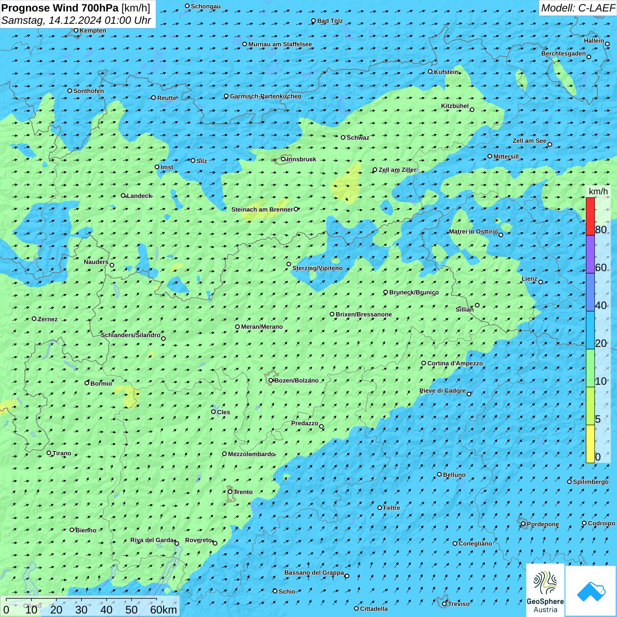Viewport: 617px width, 617px height.
Task: Select the red 80 km/h legend swatch
Action: [x=590, y=216]
